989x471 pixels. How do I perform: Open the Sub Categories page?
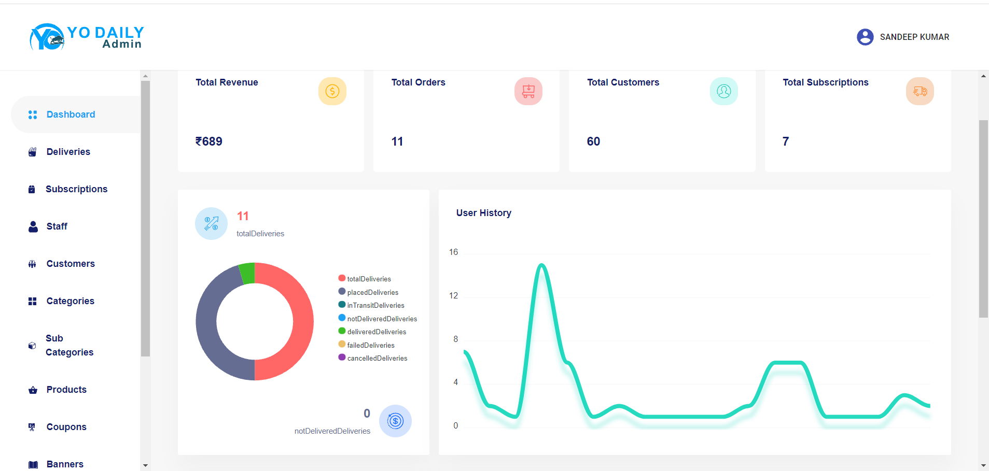[69, 345]
